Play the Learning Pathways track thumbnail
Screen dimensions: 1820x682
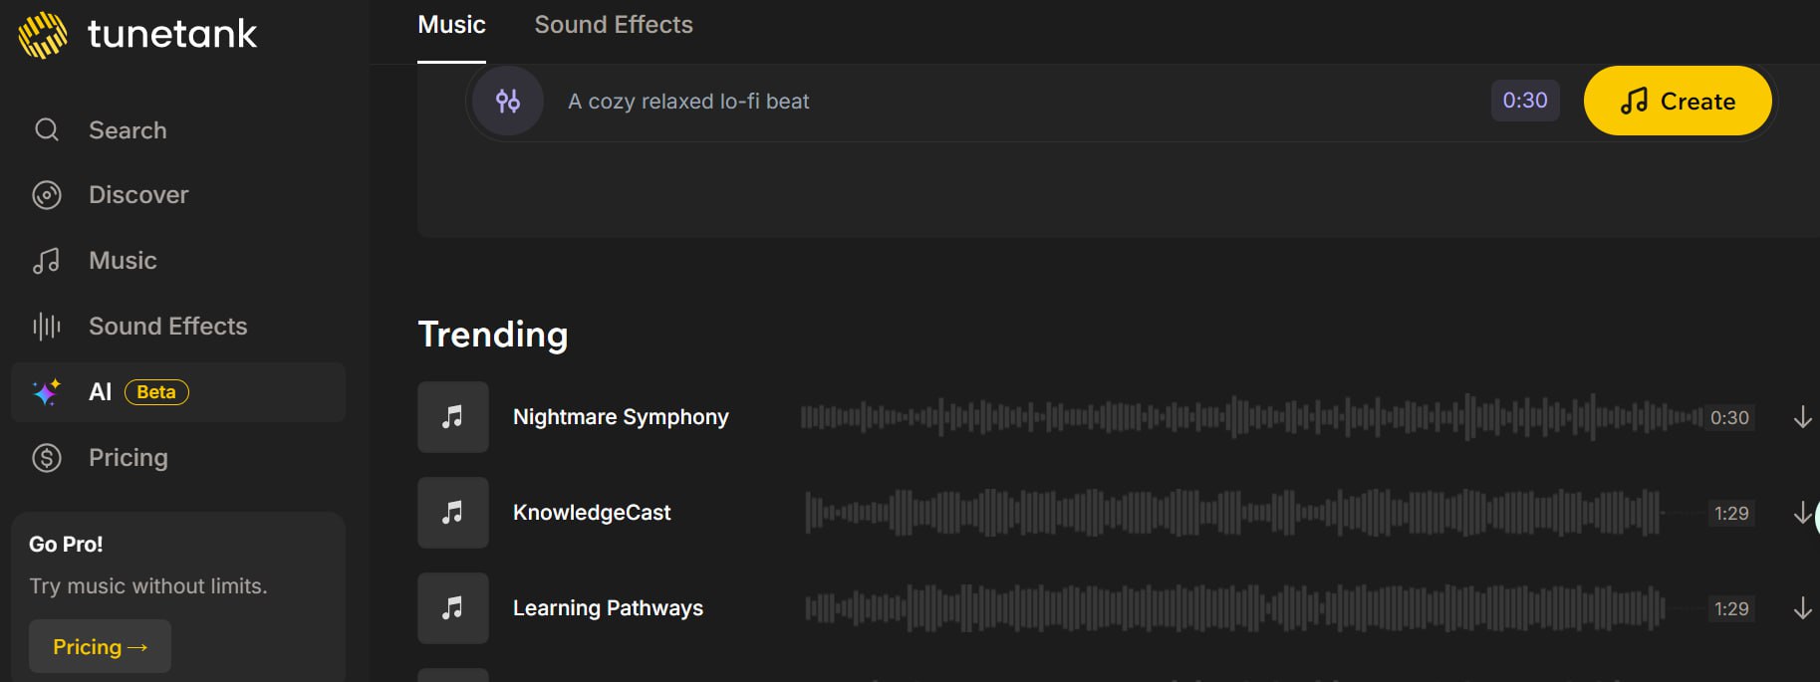[453, 608]
